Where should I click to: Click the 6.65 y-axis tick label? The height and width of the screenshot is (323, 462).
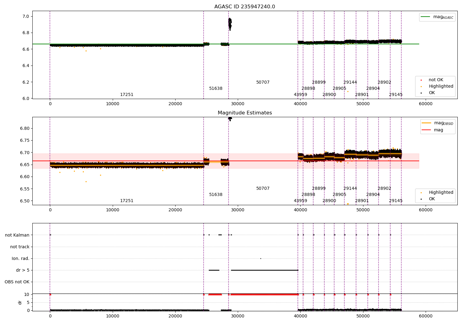pyautogui.click(x=25, y=165)
